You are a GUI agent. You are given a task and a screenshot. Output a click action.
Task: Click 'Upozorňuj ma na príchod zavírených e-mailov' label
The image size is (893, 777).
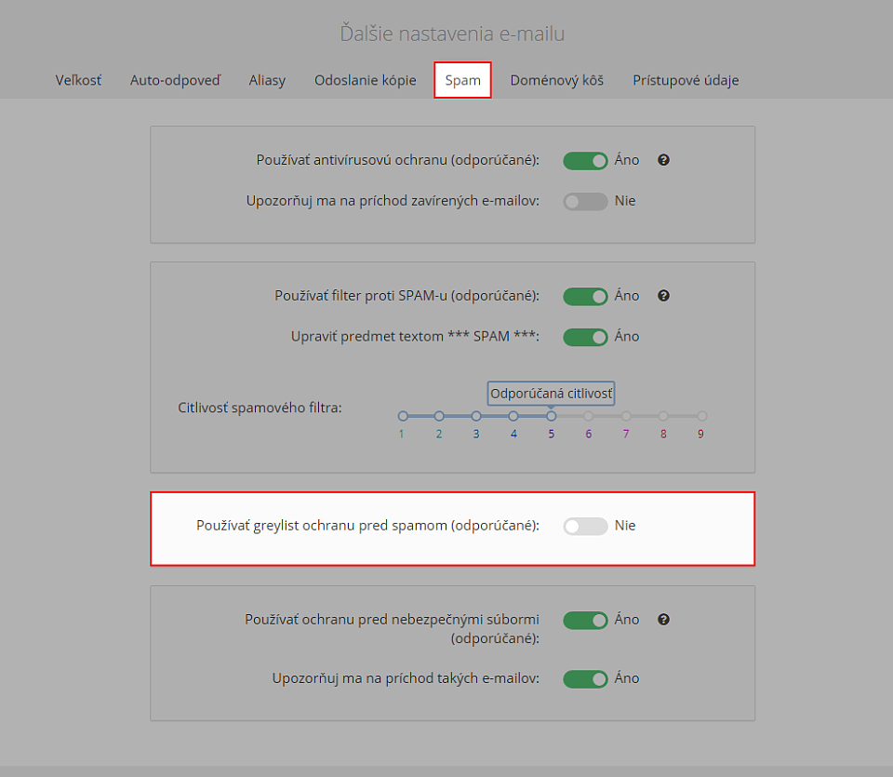click(x=393, y=200)
